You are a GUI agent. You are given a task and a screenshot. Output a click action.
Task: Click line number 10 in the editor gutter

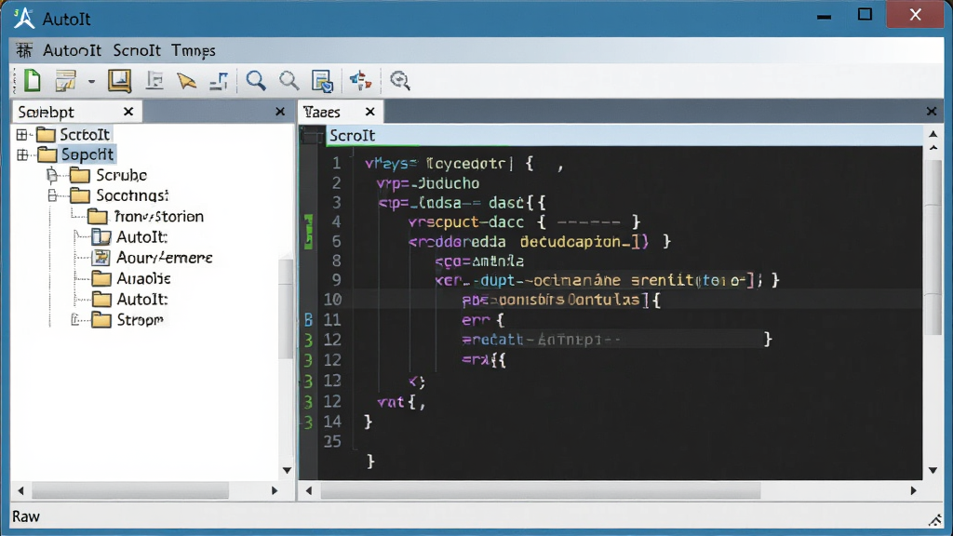[332, 300]
